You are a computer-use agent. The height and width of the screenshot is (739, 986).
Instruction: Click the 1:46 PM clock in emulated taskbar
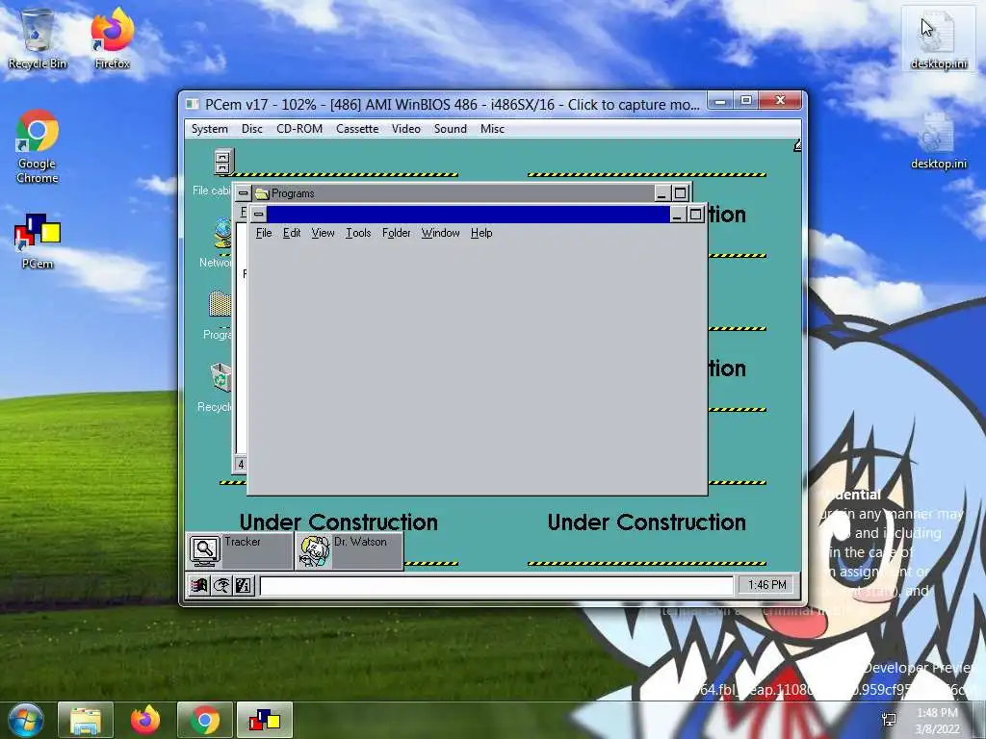766,585
